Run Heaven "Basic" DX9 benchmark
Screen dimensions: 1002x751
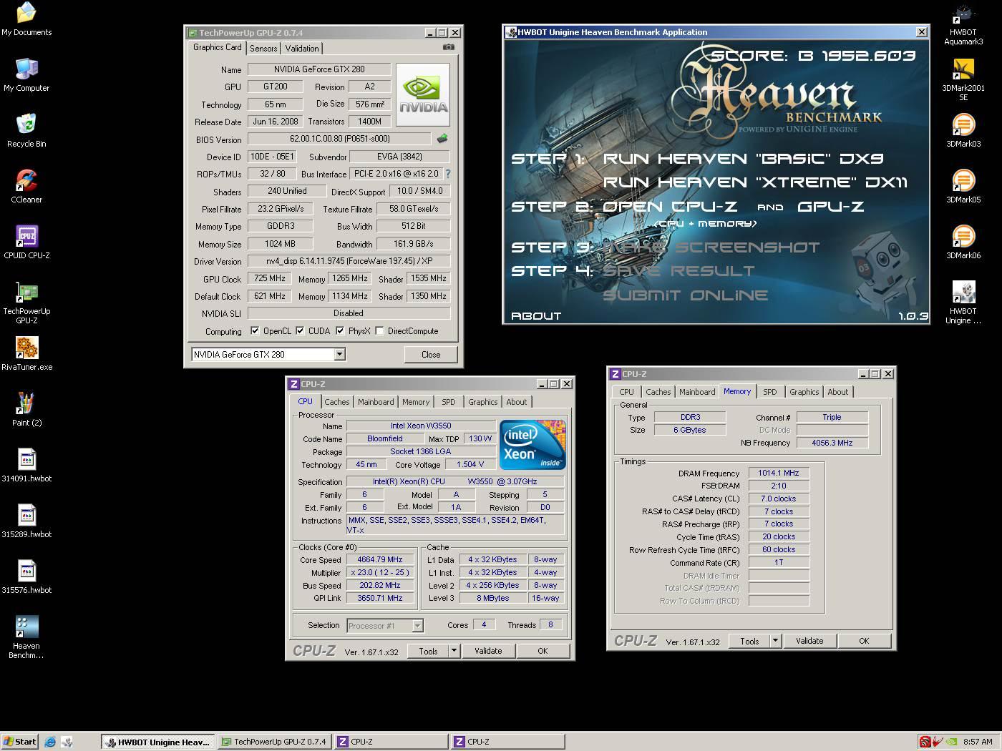click(x=744, y=159)
